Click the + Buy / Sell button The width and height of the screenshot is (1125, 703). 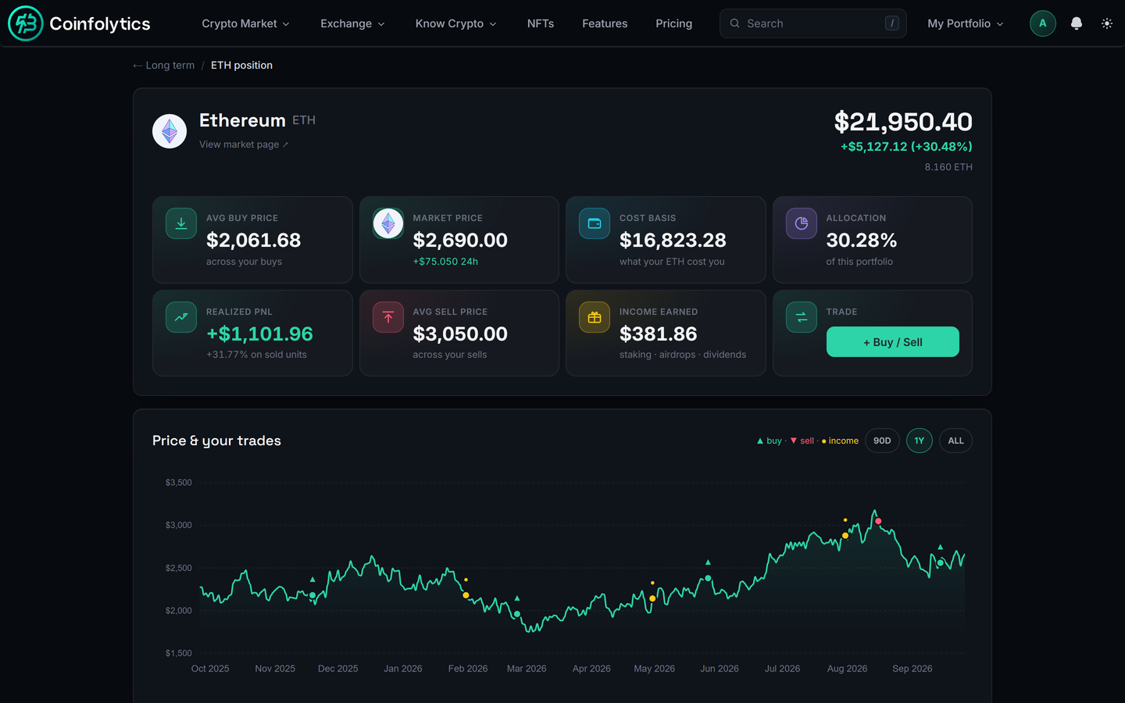[892, 342]
